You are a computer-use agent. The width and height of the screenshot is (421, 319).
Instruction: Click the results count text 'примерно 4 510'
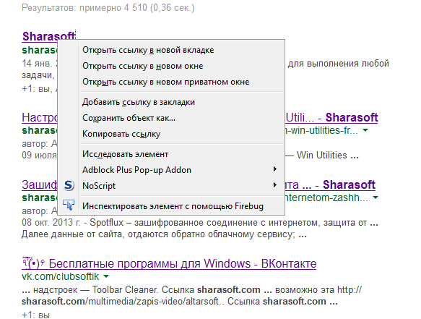click(113, 8)
